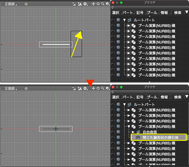189x167 pixels.
Task: Click the diamond icon under lower browser title
Action: [x=113, y=92]
